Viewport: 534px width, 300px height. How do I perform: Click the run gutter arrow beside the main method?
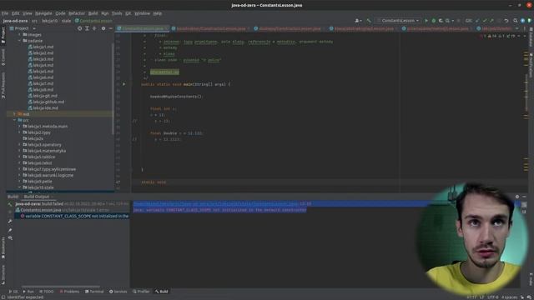124,84
